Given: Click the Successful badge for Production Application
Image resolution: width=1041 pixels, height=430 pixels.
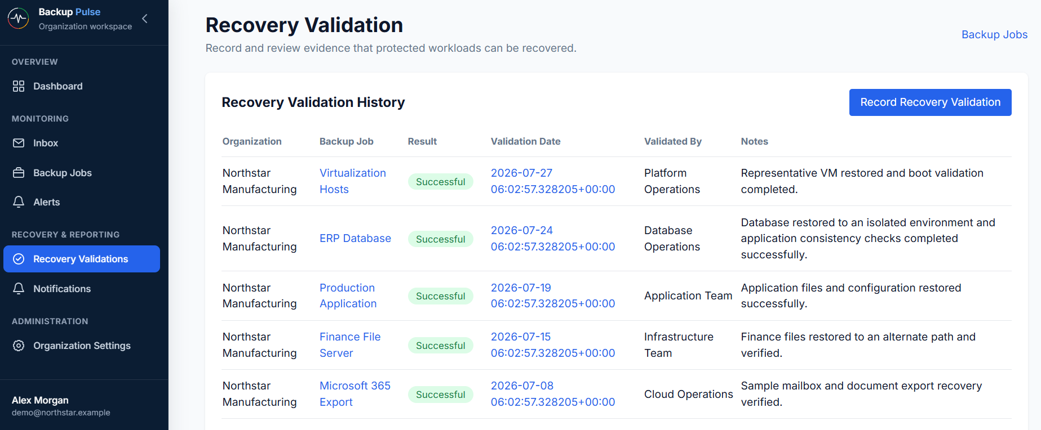Looking at the screenshot, I should (441, 296).
